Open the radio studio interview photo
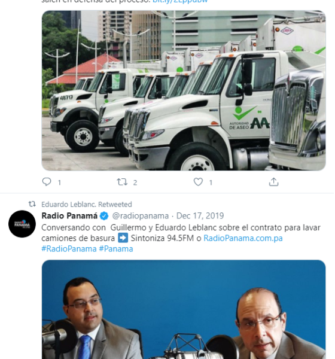Image resolution: width=335 pixels, height=359 pixels. coord(184,309)
